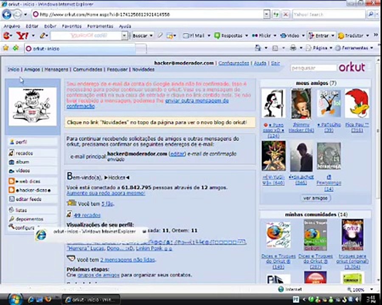382x305 pixels.
Task: Click the 5 fãs link
Action: tap(107, 204)
